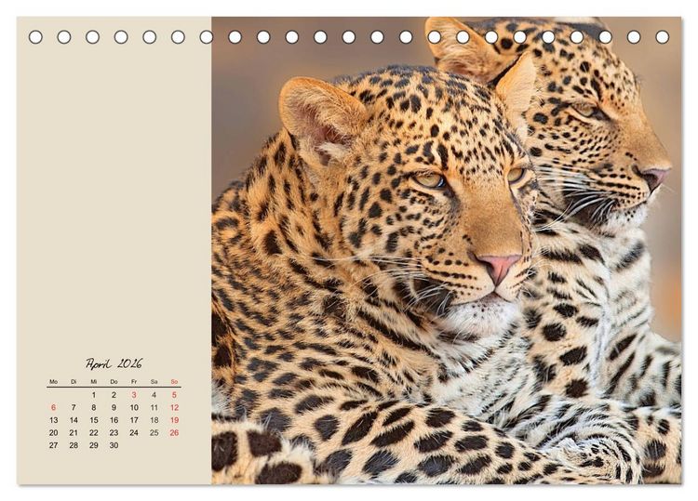
Task: Click the 'April 2026' month heading
Action: coord(114,363)
